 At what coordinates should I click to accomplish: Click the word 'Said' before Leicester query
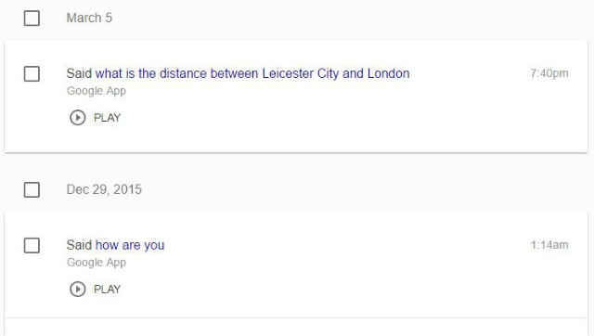79,73
